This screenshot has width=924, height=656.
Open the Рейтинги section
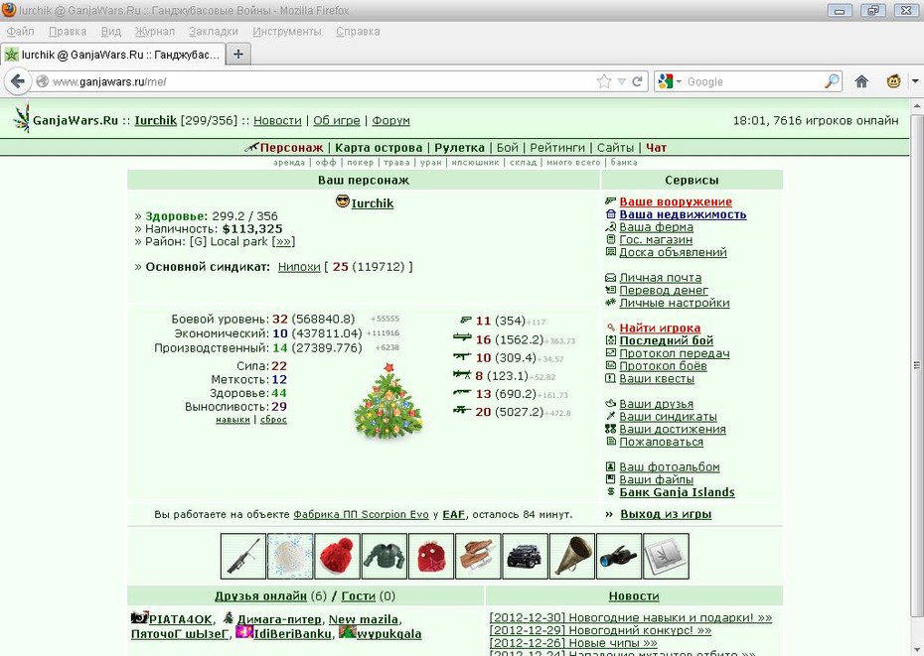tap(556, 147)
